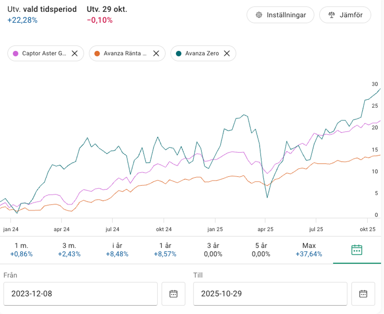Click the purple Captor Aster color dot
384x314 pixels.
pyautogui.click(x=16, y=53)
